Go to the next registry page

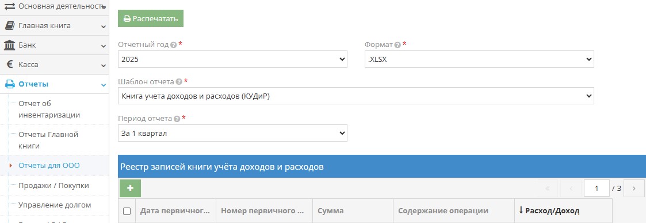click(634, 189)
